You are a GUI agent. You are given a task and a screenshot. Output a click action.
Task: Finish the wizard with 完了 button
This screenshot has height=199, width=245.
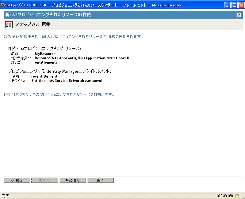pyautogui.click(x=101, y=180)
